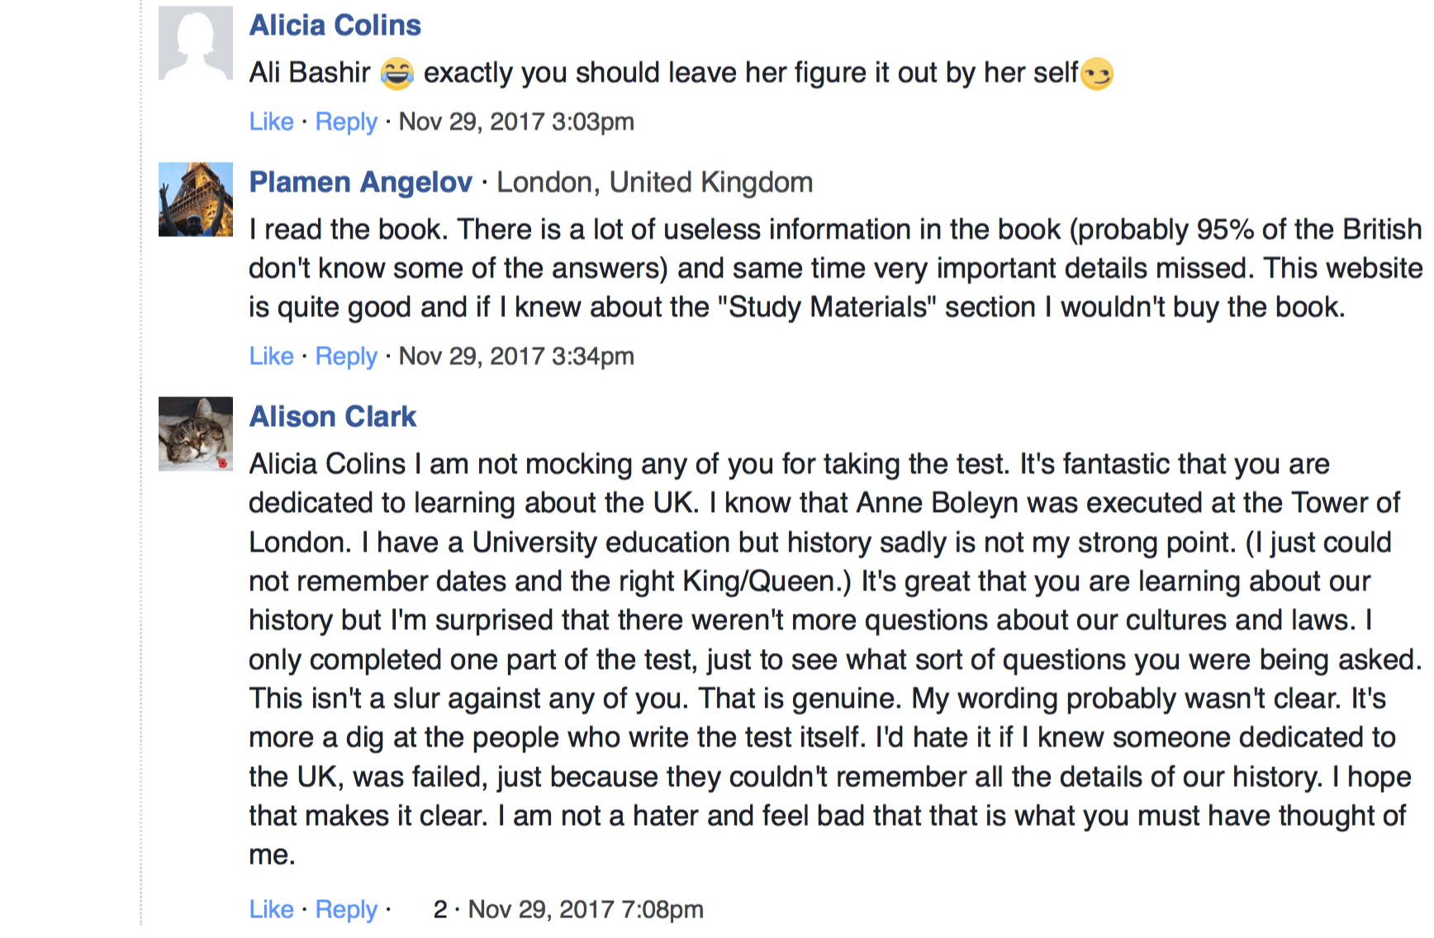Open Alison Clark's profile name link
Screen dimensions: 1434x938
click(x=333, y=416)
